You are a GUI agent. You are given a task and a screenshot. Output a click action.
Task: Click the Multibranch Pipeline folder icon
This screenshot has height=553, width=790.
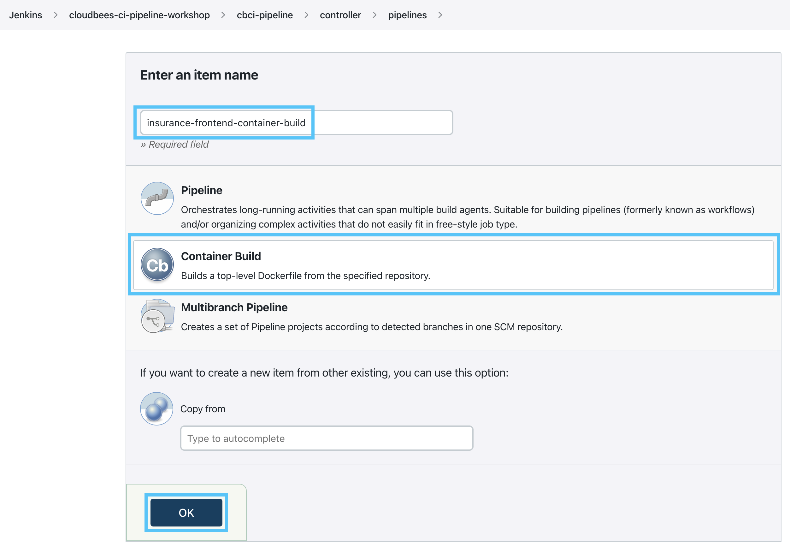click(157, 316)
